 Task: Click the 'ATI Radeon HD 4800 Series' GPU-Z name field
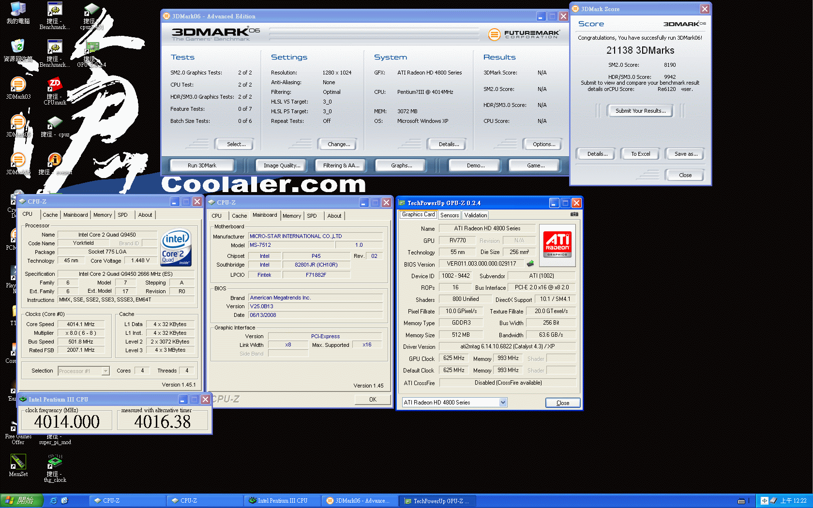tap(487, 228)
